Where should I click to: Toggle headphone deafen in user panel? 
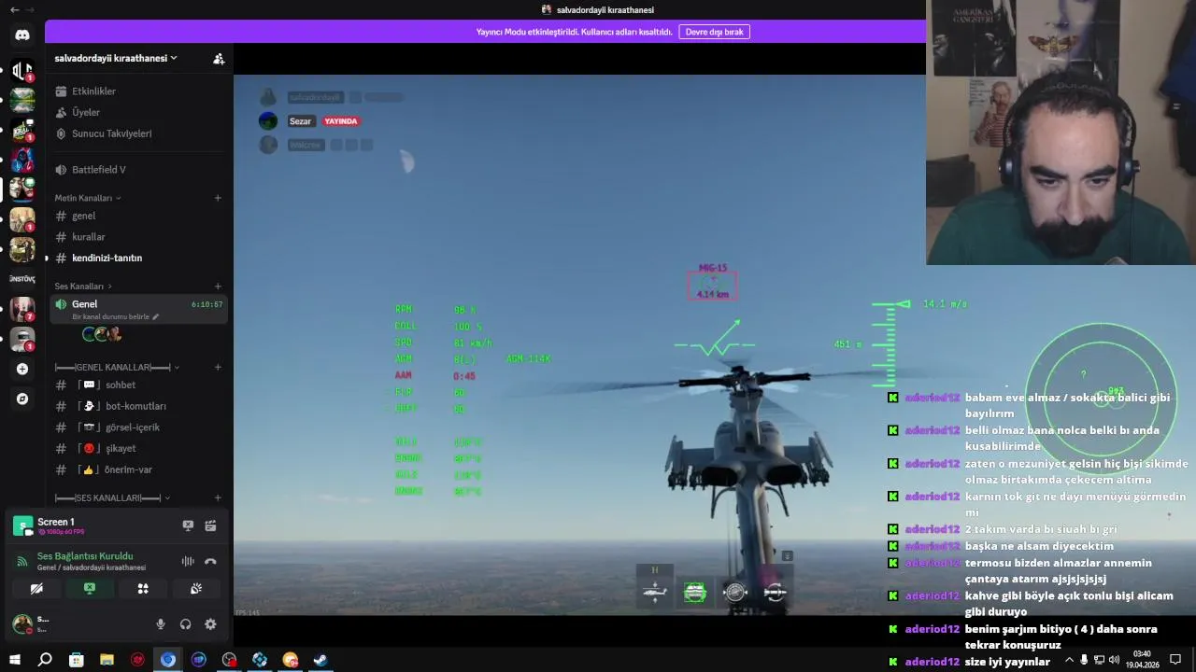pyautogui.click(x=185, y=624)
